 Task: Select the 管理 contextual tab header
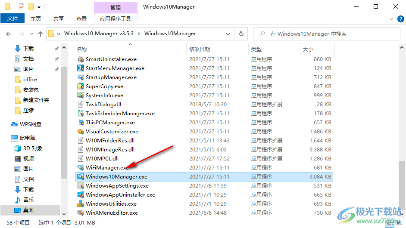(116, 7)
